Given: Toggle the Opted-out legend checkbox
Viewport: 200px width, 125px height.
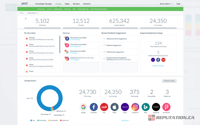Looking at the screenshot, I should pyautogui.click(x=61, y=120).
